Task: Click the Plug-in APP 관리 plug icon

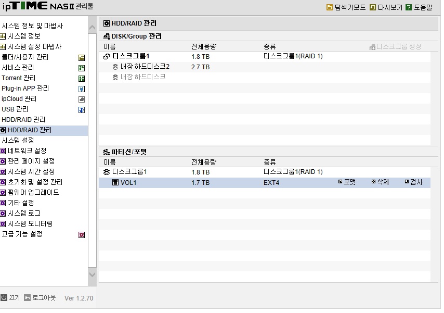Action: 82,89
